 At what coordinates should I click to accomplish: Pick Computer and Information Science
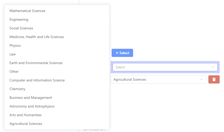(x=57, y=80)
